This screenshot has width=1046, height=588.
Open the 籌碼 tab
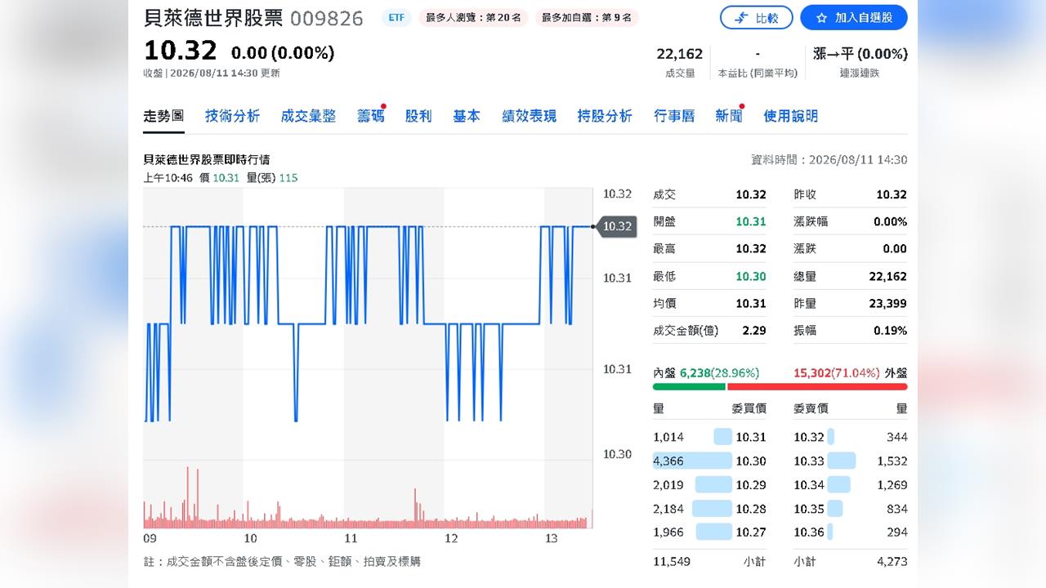click(370, 116)
